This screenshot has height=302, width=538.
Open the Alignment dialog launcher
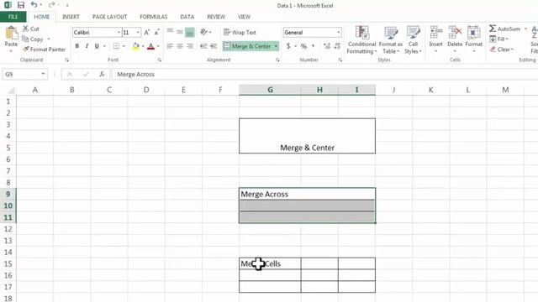(x=277, y=60)
